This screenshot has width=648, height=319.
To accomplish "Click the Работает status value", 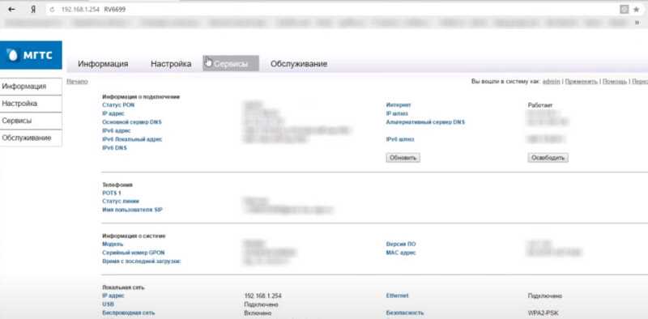I will (x=540, y=105).
